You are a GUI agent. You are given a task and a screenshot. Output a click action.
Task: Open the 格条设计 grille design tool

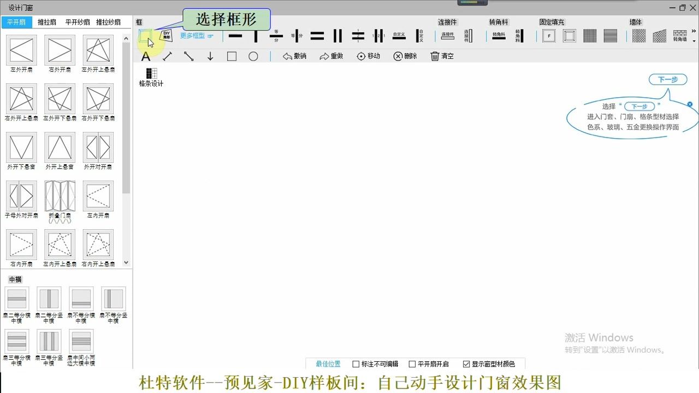tap(151, 78)
